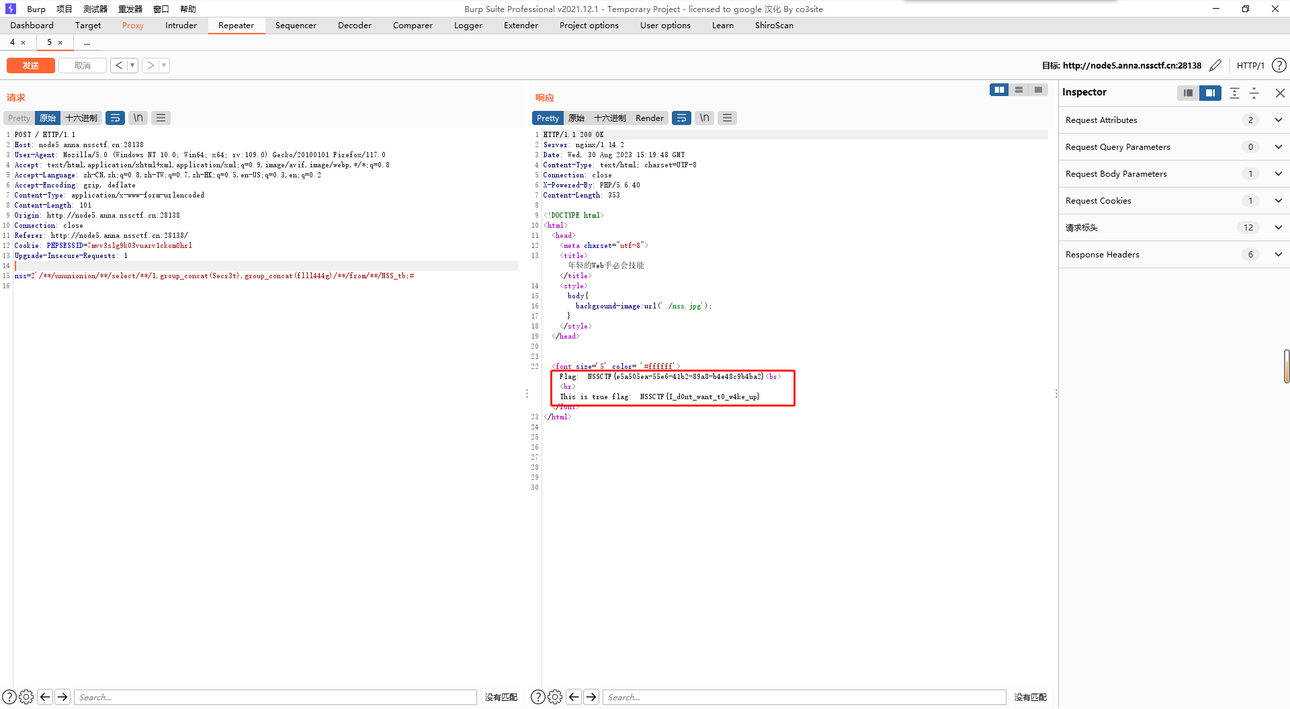The height and width of the screenshot is (709, 1290).
Task: Select 十六进制 hex view in request pane
Action: click(x=81, y=118)
